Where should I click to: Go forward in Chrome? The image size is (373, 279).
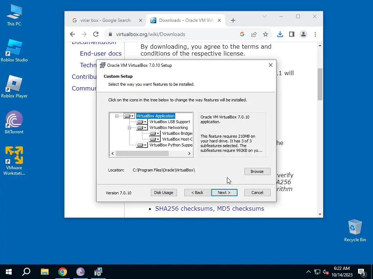click(84, 34)
